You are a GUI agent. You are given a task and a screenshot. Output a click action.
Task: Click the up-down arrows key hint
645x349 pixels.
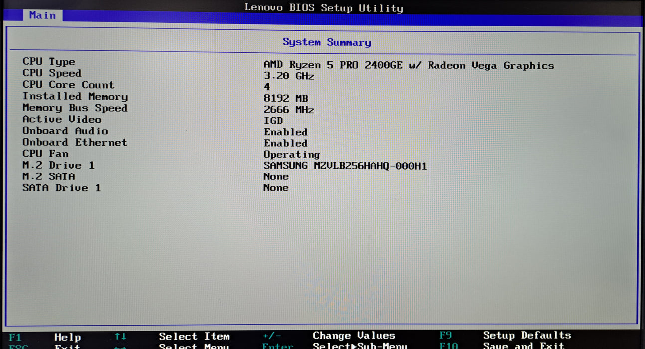(120, 337)
